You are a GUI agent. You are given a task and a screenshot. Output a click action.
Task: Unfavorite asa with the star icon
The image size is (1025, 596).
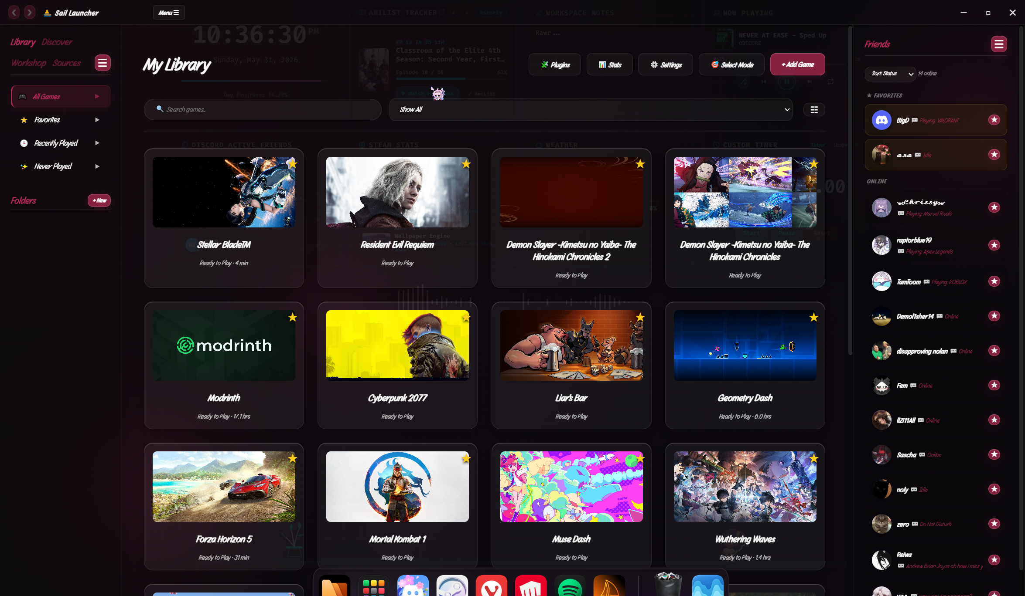click(994, 155)
